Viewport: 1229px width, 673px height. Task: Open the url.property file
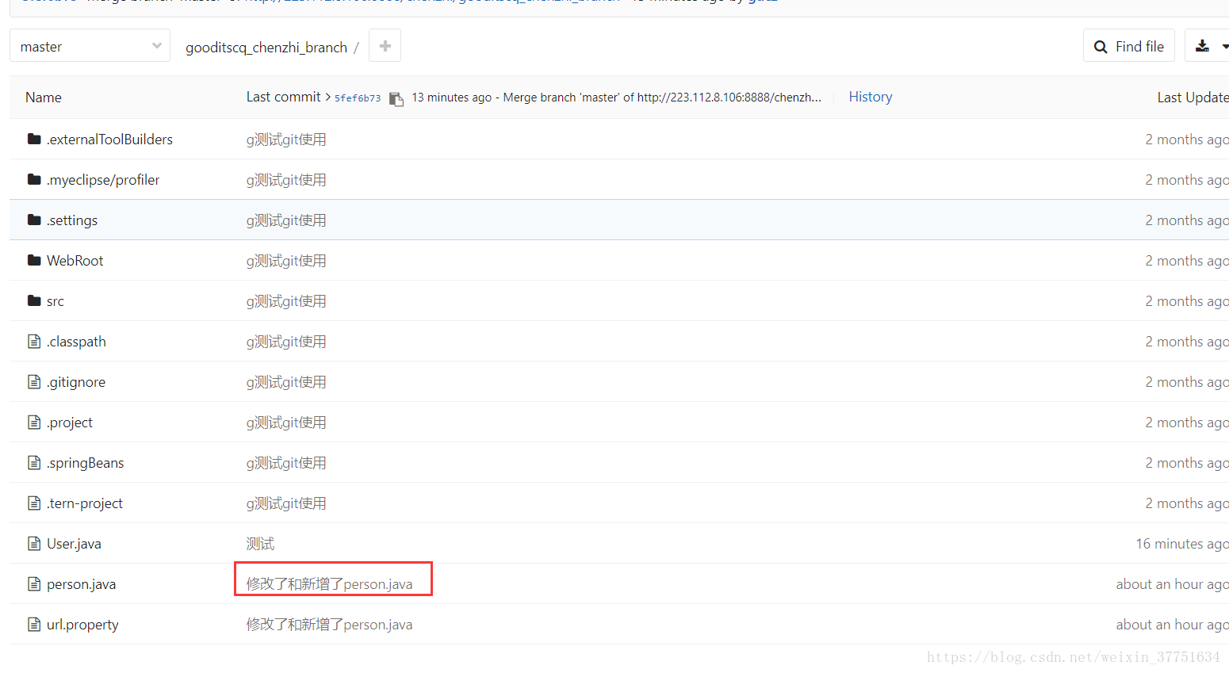[82, 625]
